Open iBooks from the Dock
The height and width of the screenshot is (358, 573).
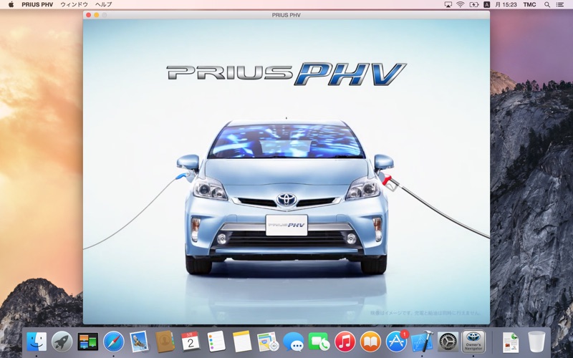[370, 342]
